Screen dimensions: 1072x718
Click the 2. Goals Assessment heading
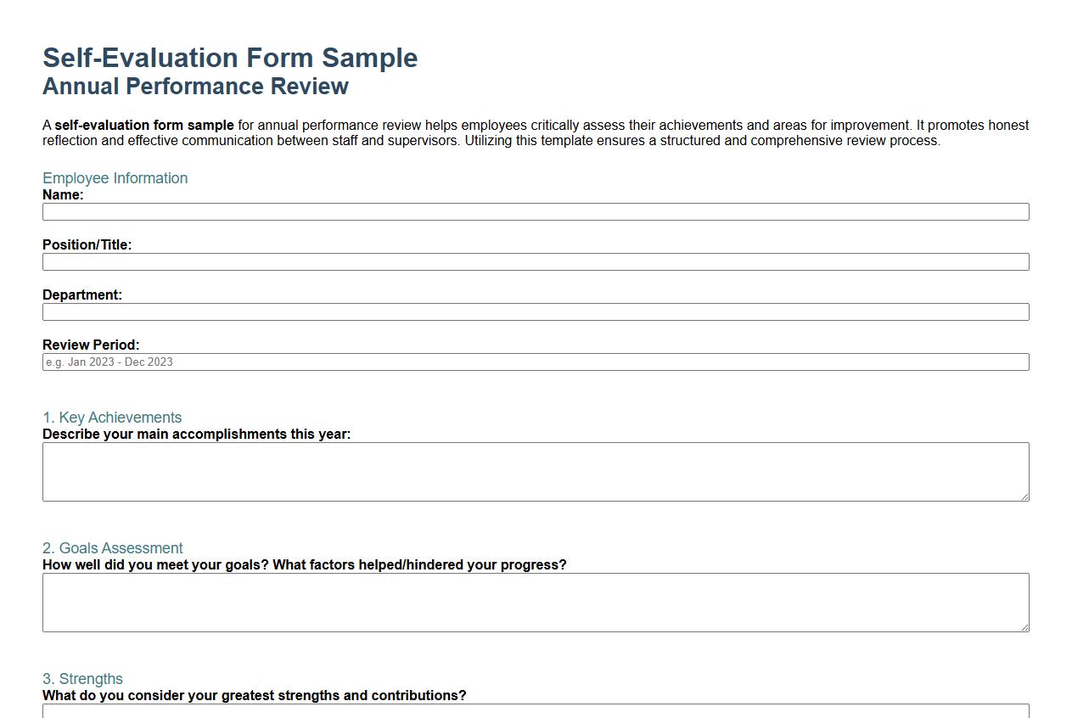[x=113, y=548]
